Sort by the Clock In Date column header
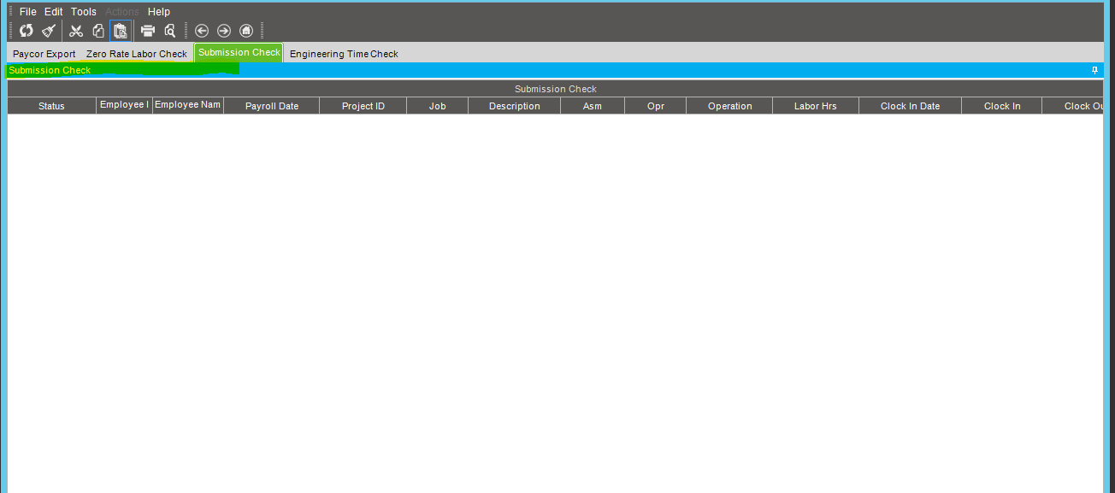1115x493 pixels. (910, 106)
